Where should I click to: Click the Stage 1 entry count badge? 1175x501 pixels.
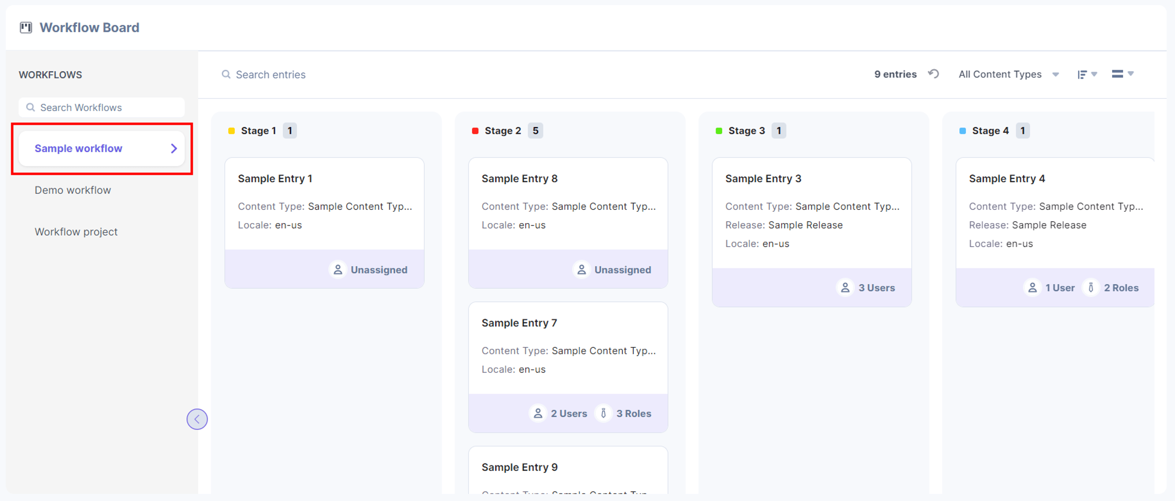click(x=290, y=131)
